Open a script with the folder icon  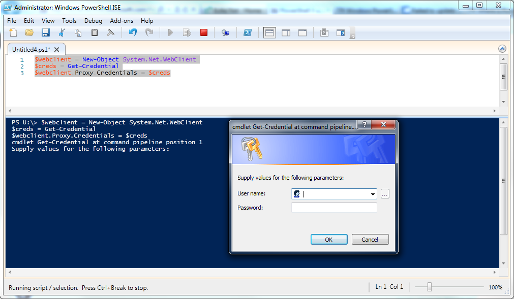pyautogui.click(x=29, y=32)
